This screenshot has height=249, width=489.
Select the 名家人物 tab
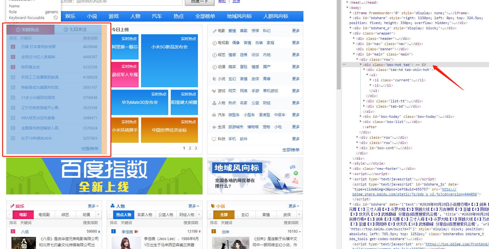click(145, 214)
